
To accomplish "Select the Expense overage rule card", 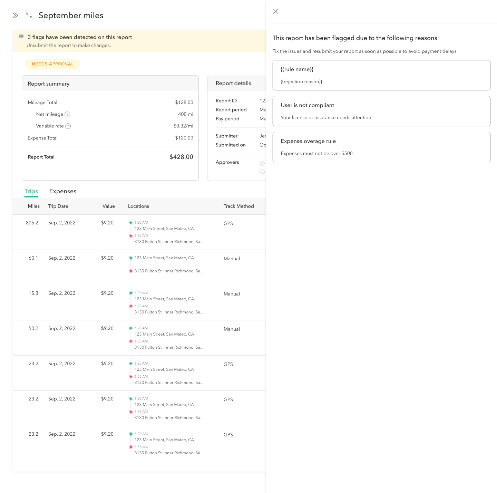I will pyautogui.click(x=381, y=147).
